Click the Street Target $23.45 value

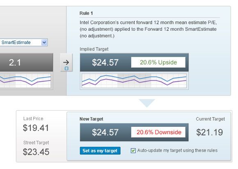36,152
